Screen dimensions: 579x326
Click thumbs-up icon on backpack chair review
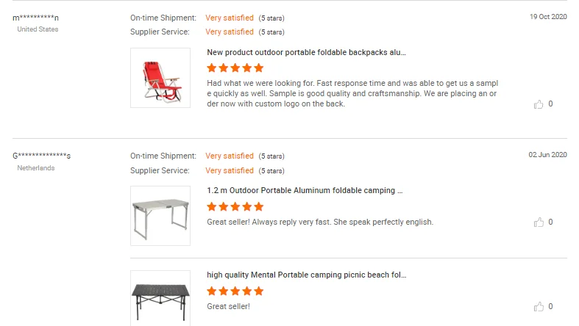539,104
